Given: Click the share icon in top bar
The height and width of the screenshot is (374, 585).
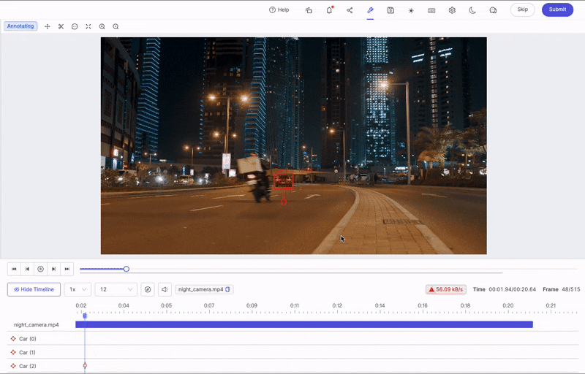Looking at the screenshot, I should [350, 10].
